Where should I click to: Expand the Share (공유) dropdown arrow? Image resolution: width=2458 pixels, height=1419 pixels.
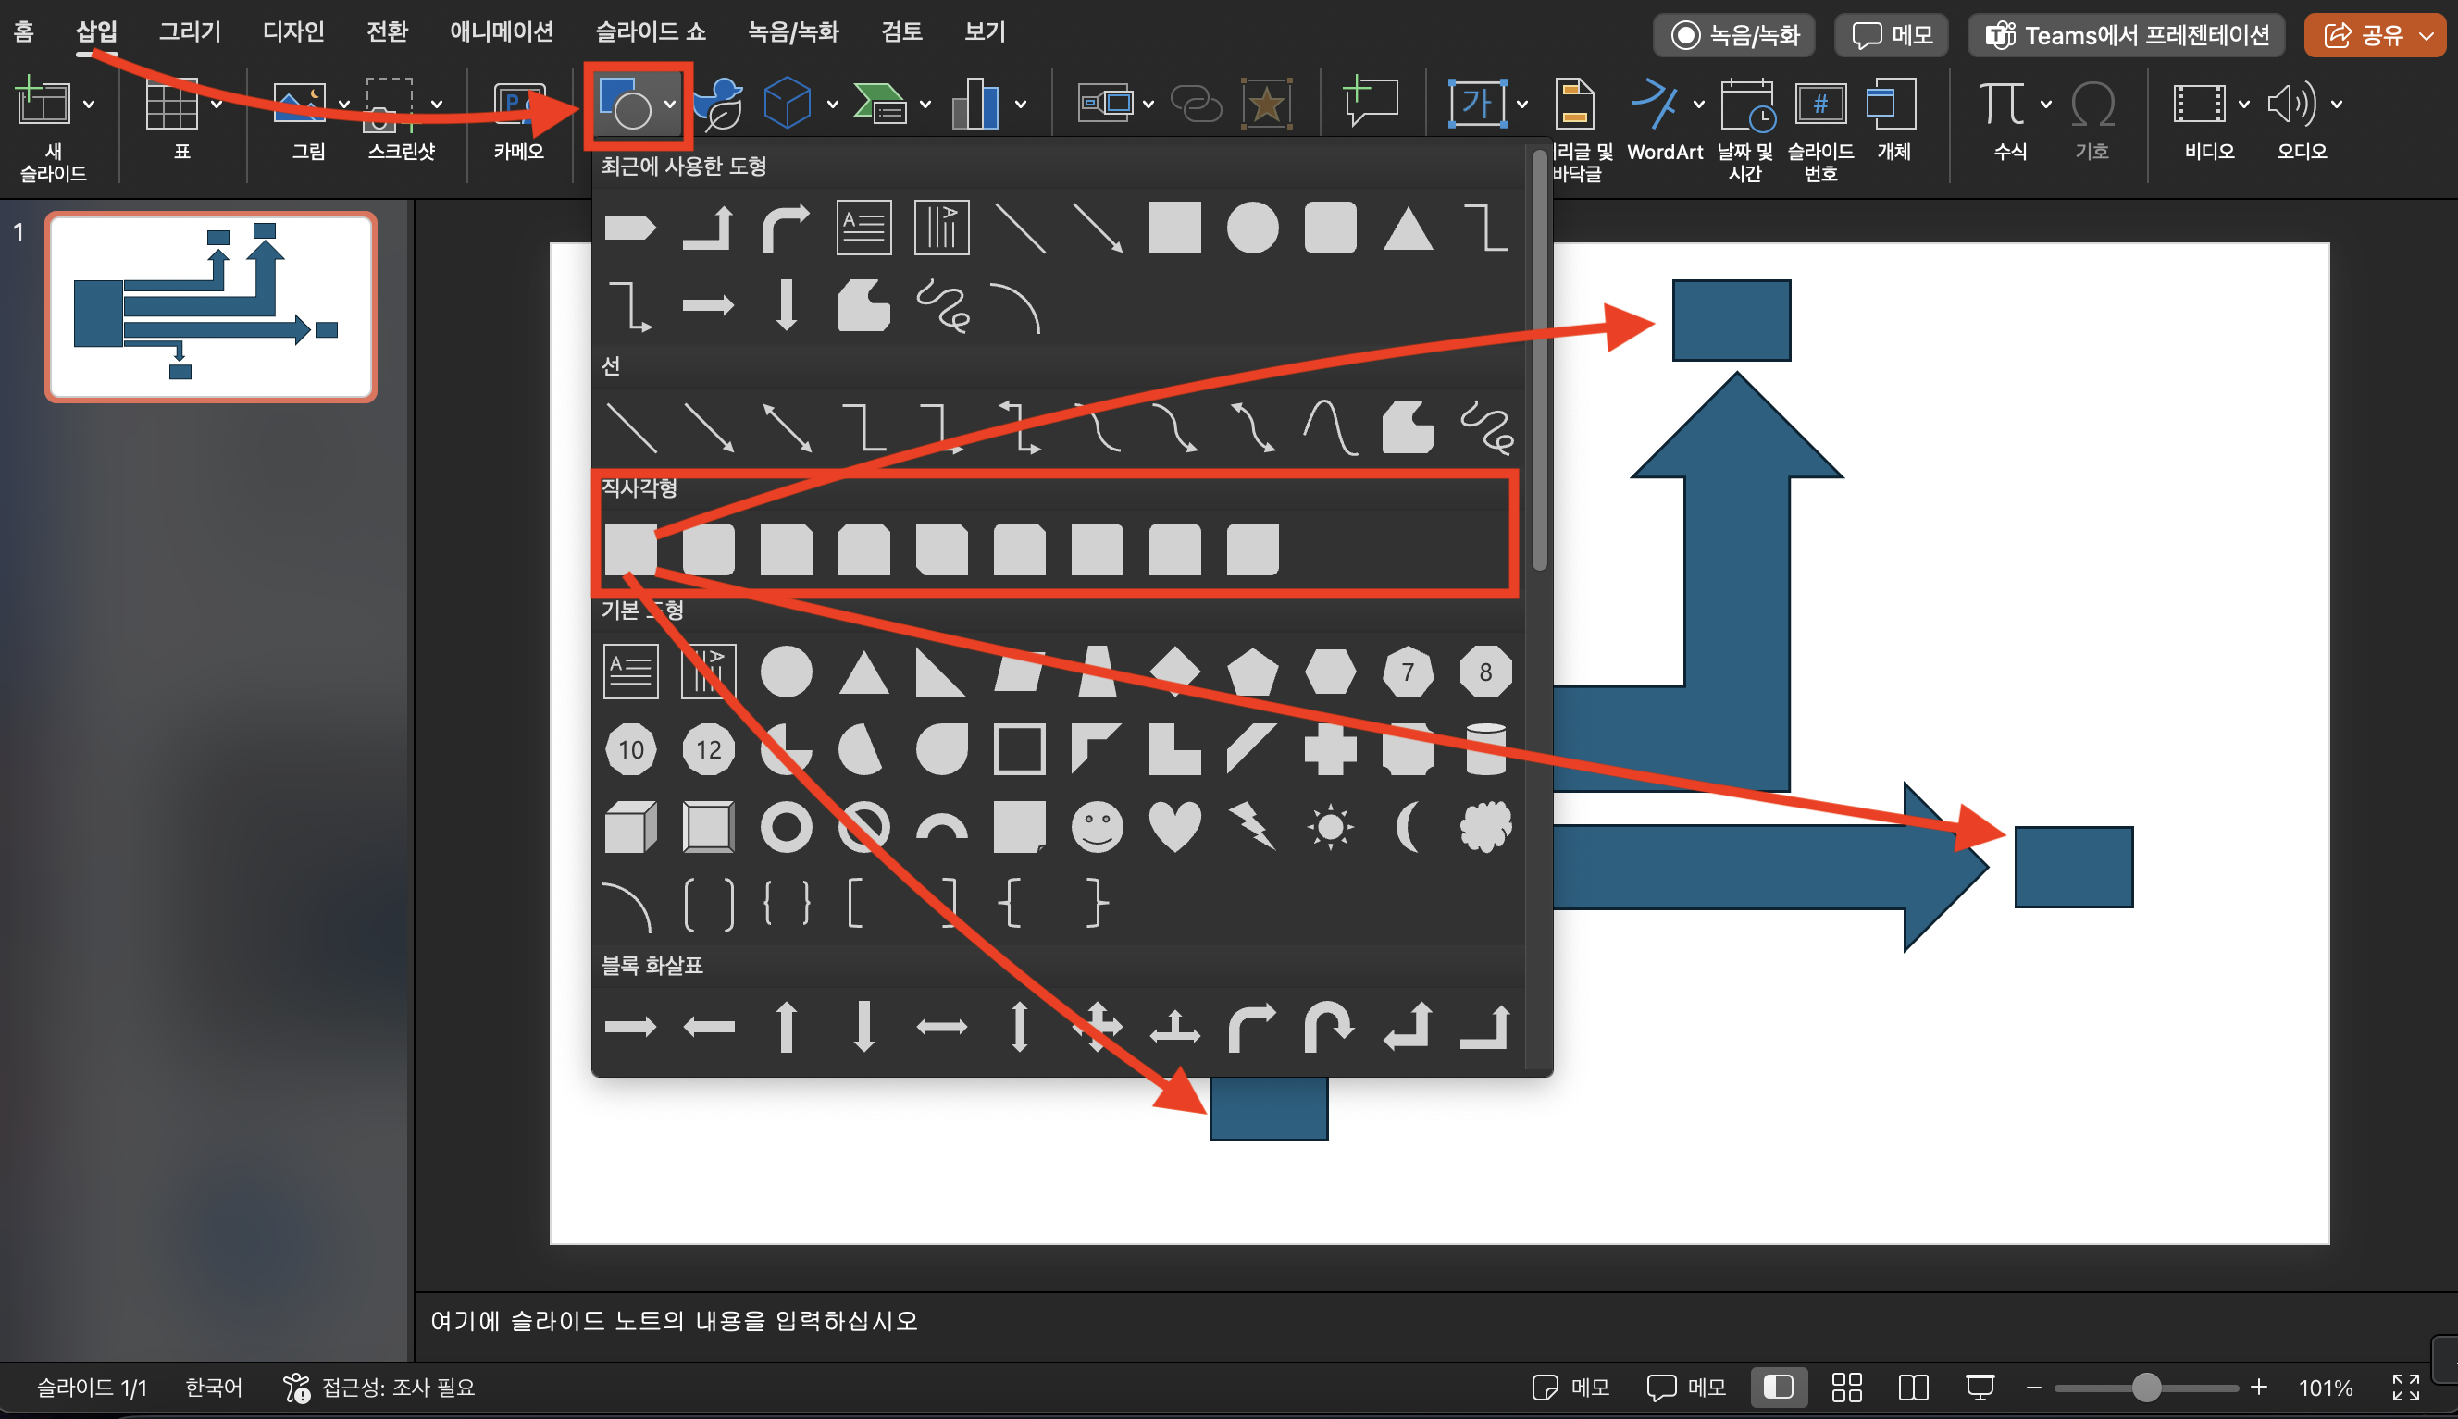click(x=2427, y=36)
